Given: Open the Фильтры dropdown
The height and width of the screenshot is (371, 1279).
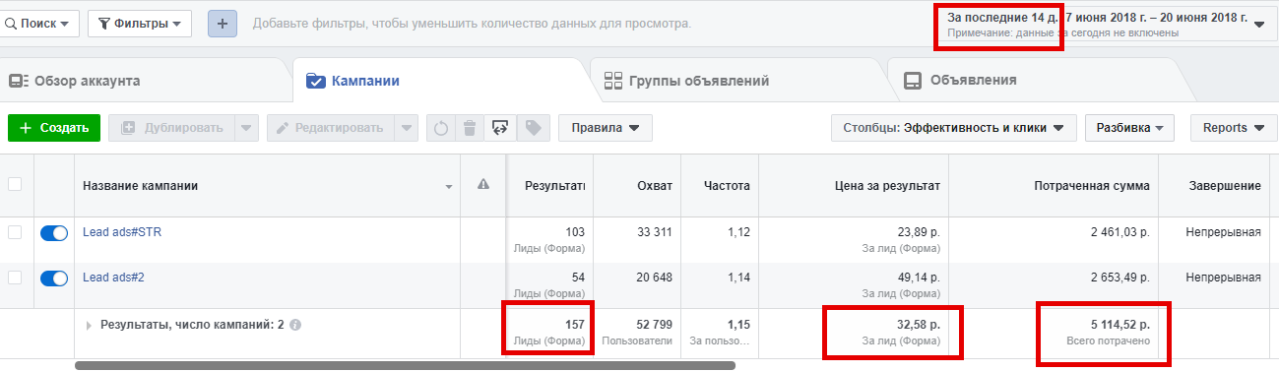Looking at the screenshot, I should point(140,23).
